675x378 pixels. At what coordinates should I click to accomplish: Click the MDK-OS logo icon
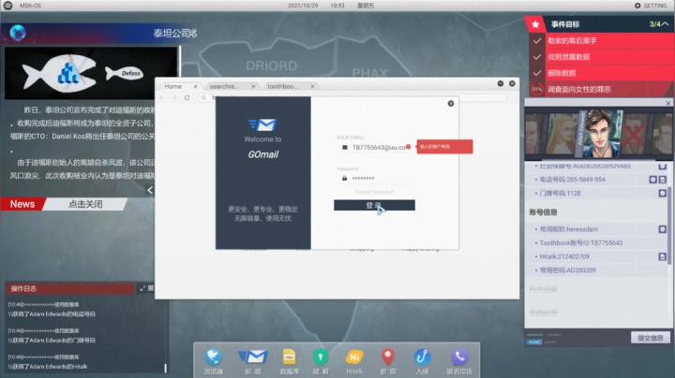click(x=7, y=6)
